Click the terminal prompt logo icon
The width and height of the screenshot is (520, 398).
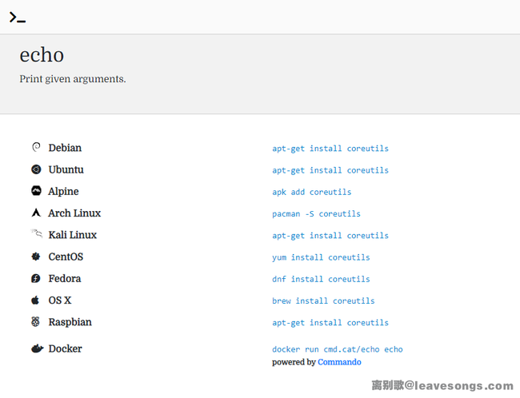click(18, 17)
